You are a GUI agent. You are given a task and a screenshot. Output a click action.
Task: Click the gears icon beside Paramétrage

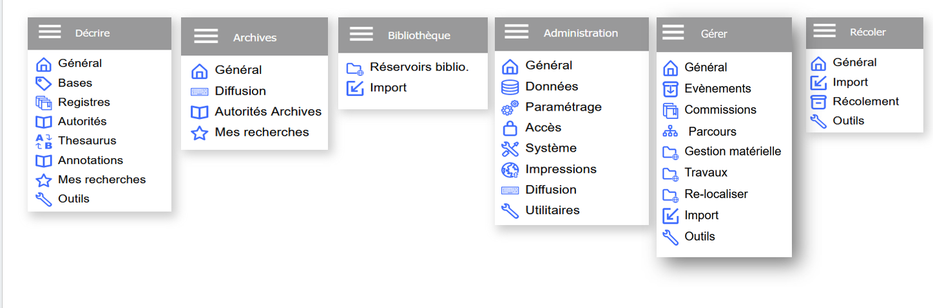(510, 107)
